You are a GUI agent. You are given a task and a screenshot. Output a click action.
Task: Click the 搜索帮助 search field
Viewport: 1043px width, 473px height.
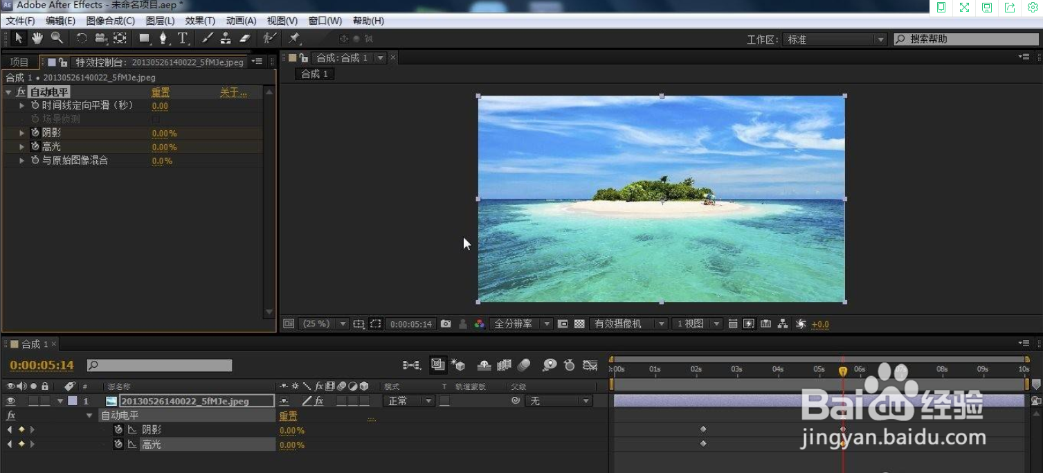click(x=965, y=39)
